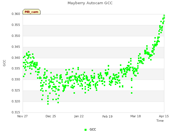Click the Jan 22 date label
The width and height of the screenshot is (181, 135).
tap(79, 116)
